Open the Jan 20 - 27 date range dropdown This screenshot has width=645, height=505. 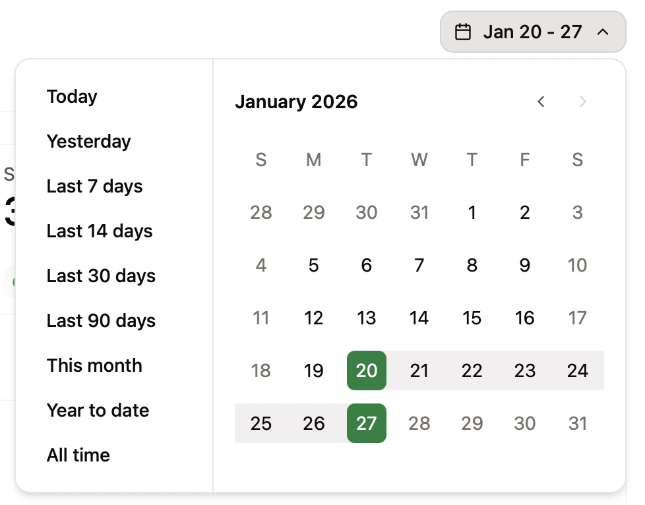[x=533, y=31]
